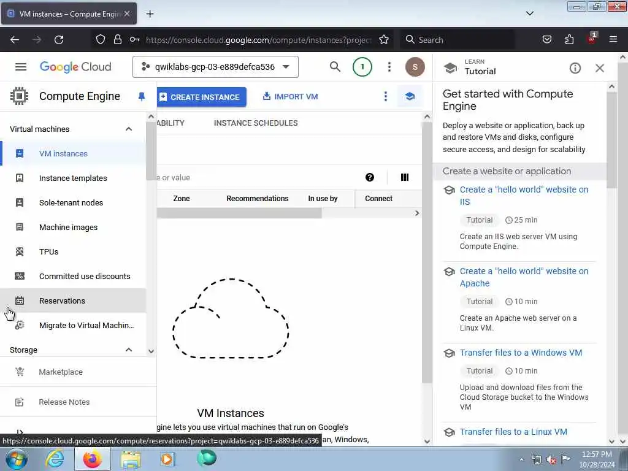Open the column display options icon
The height and width of the screenshot is (471, 628).
[x=405, y=177]
